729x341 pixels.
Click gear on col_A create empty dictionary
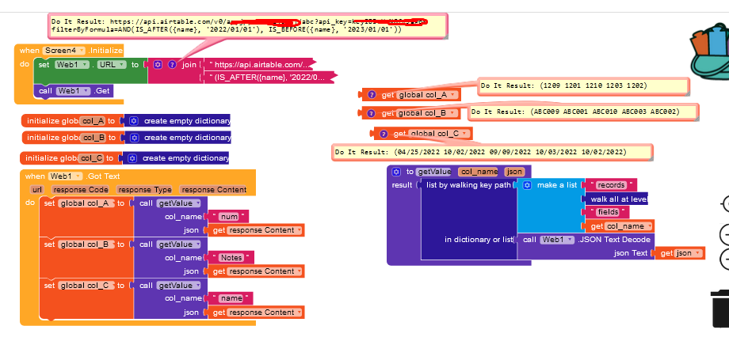point(133,121)
